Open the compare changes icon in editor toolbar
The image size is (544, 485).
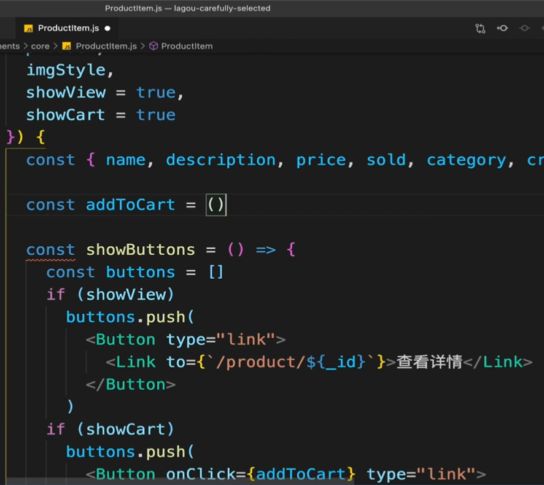(480, 28)
